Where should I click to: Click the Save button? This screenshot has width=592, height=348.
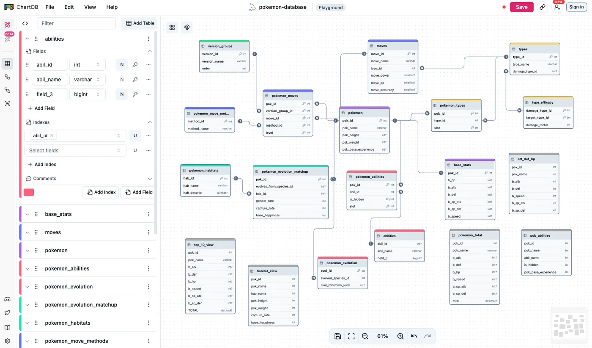click(521, 7)
